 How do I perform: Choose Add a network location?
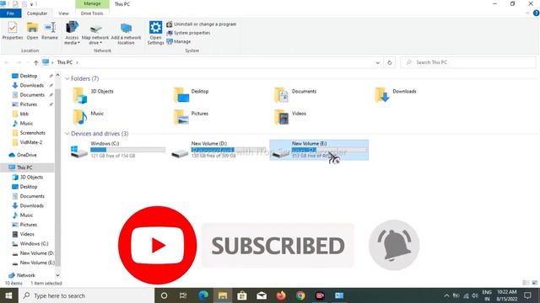(126, 33)
